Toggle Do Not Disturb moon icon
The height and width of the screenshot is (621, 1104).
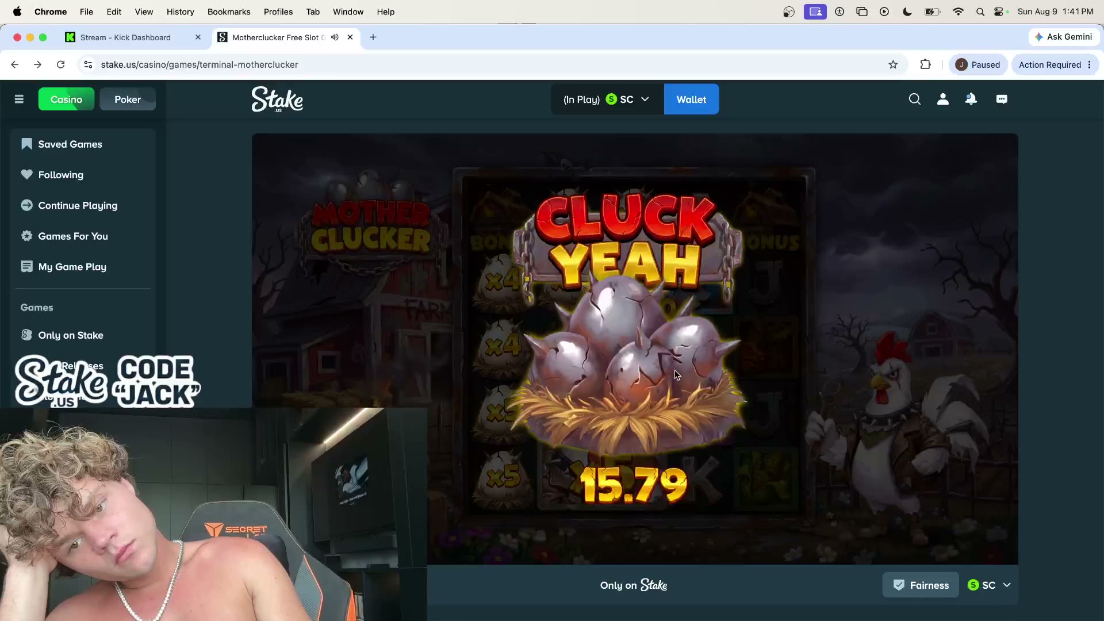pyautogui.click(x=907, y=11)
